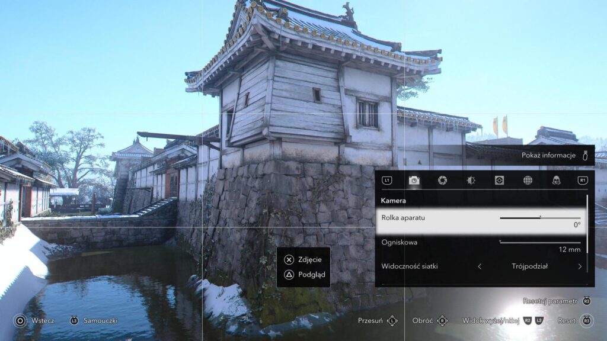This screenshot has width=607, height=341.
Task: Click the Trójpodział grid value
Action: point(529,266)
